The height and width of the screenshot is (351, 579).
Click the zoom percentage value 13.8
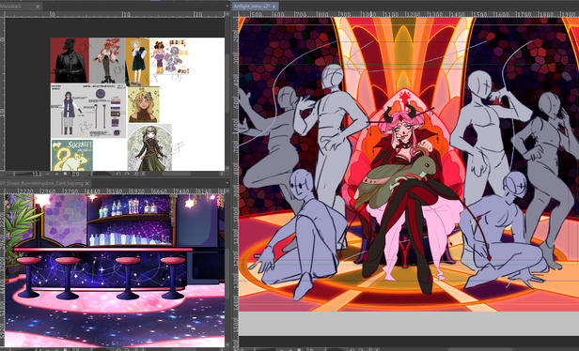(x=37, y=174)
